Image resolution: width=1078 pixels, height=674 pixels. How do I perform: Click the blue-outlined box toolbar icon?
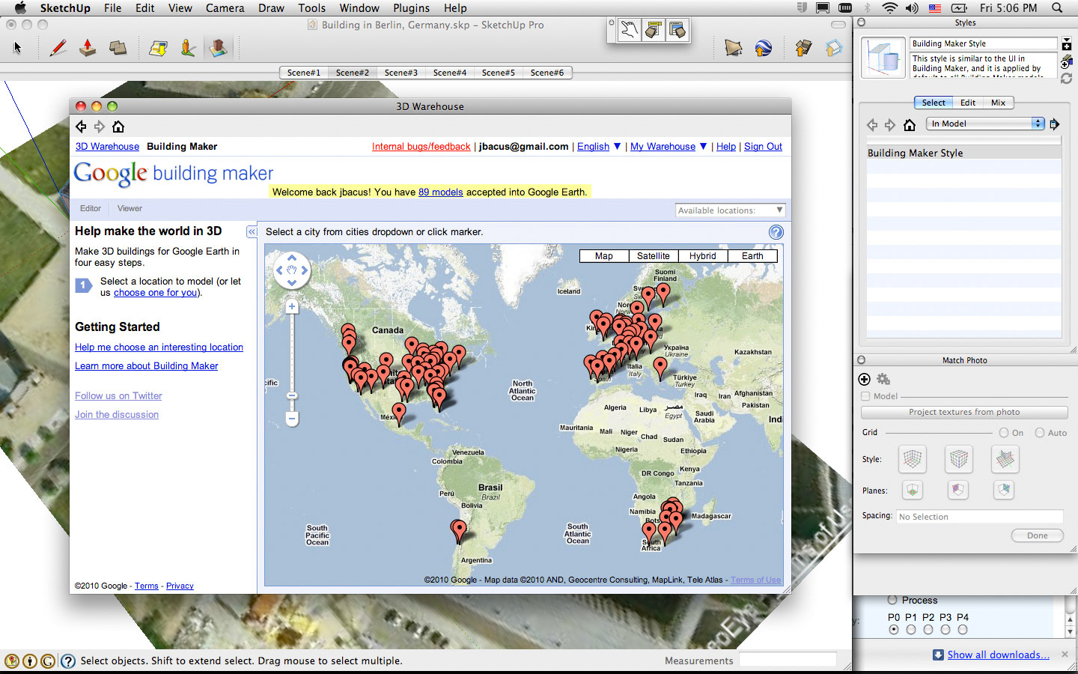click(x=833, y=48)
